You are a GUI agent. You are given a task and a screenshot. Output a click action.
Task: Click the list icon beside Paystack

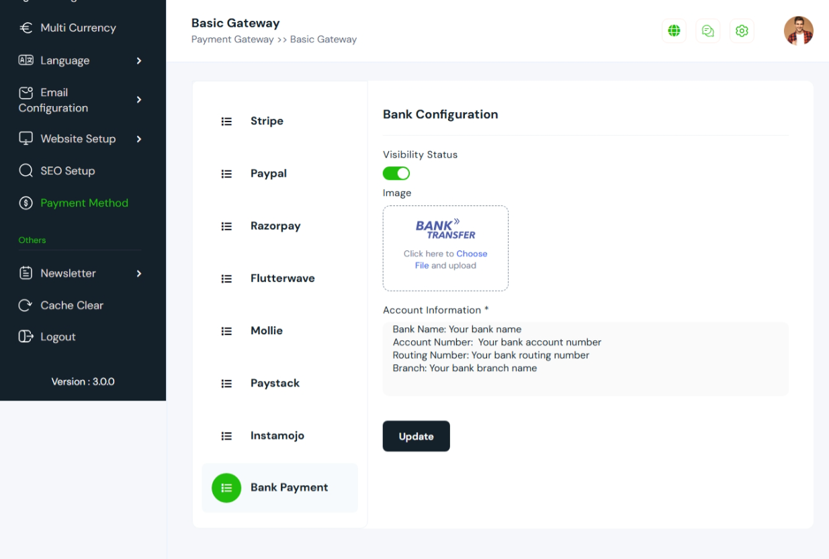tap(226, 383)
